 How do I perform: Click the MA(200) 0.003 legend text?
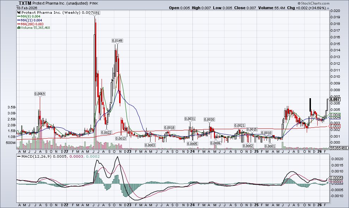tap(32, 24)
